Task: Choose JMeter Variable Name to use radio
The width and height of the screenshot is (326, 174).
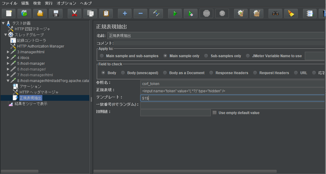Action: click(x=248, y=56)
